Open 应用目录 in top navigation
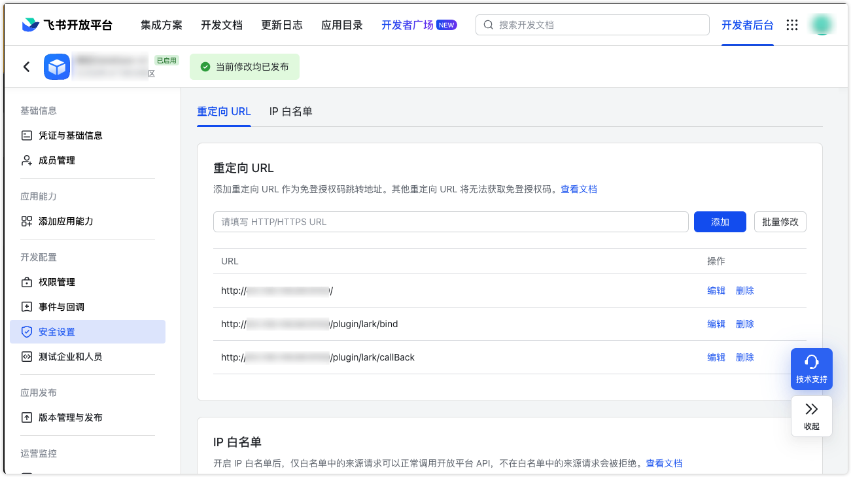Image resolution: width=851 pixels, height=477 pixels. pyautogui.click(x=342, y=25)
